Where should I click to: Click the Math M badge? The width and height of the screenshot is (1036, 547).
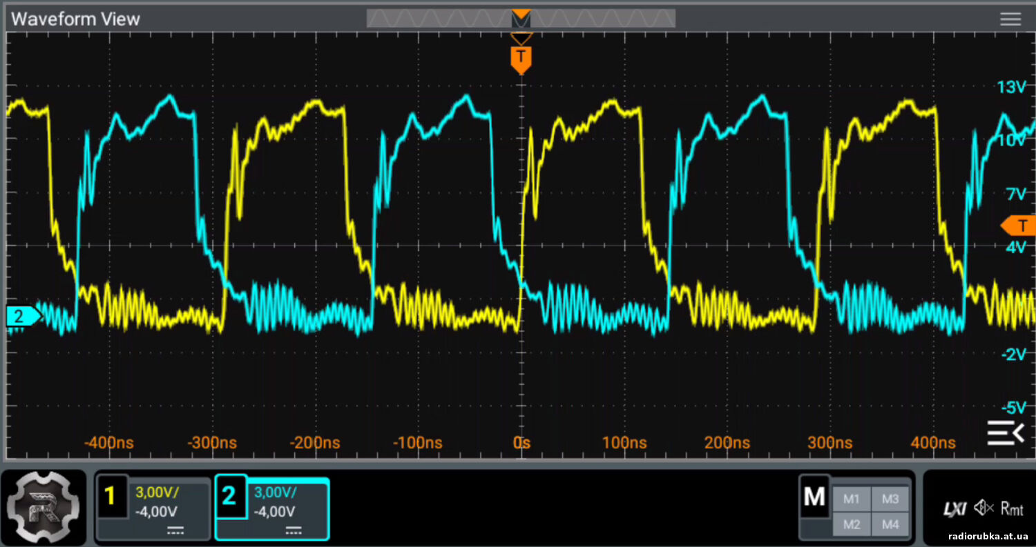tap(815, 497)
